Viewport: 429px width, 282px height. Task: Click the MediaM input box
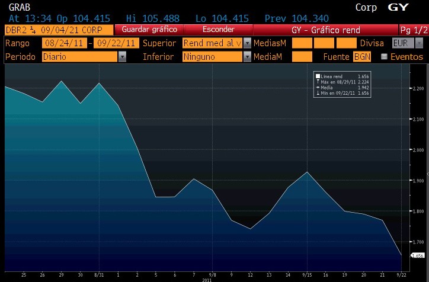pos(302,56)
